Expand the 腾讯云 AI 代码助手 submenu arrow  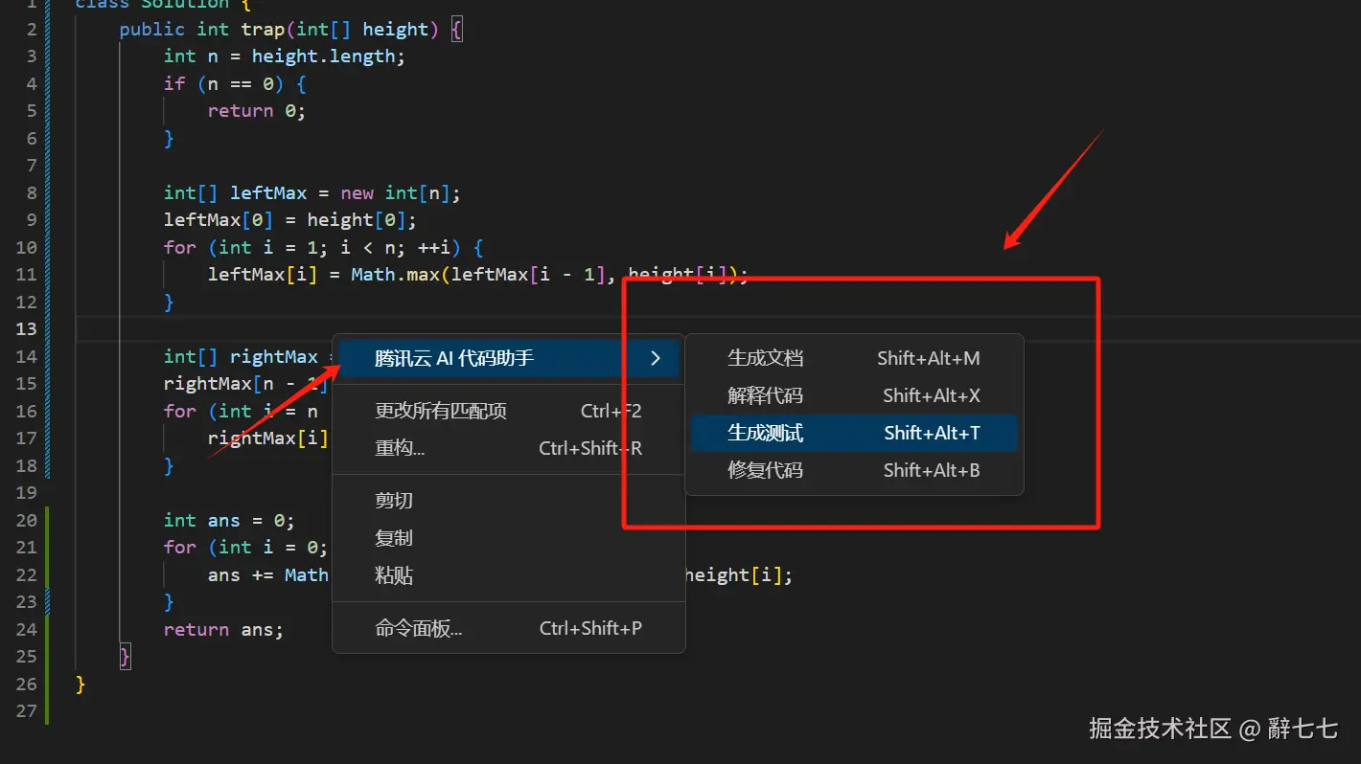click(656, 358)
